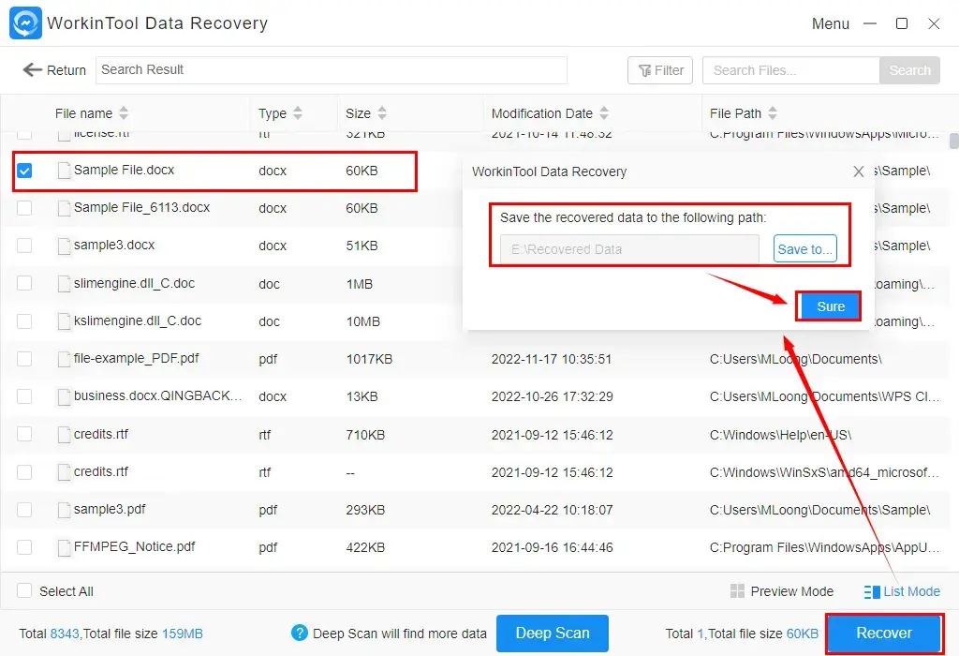The width and height of the screenshot is (959, 656).
Task: Select the sample3.docx file name
Action: (113, 245)
